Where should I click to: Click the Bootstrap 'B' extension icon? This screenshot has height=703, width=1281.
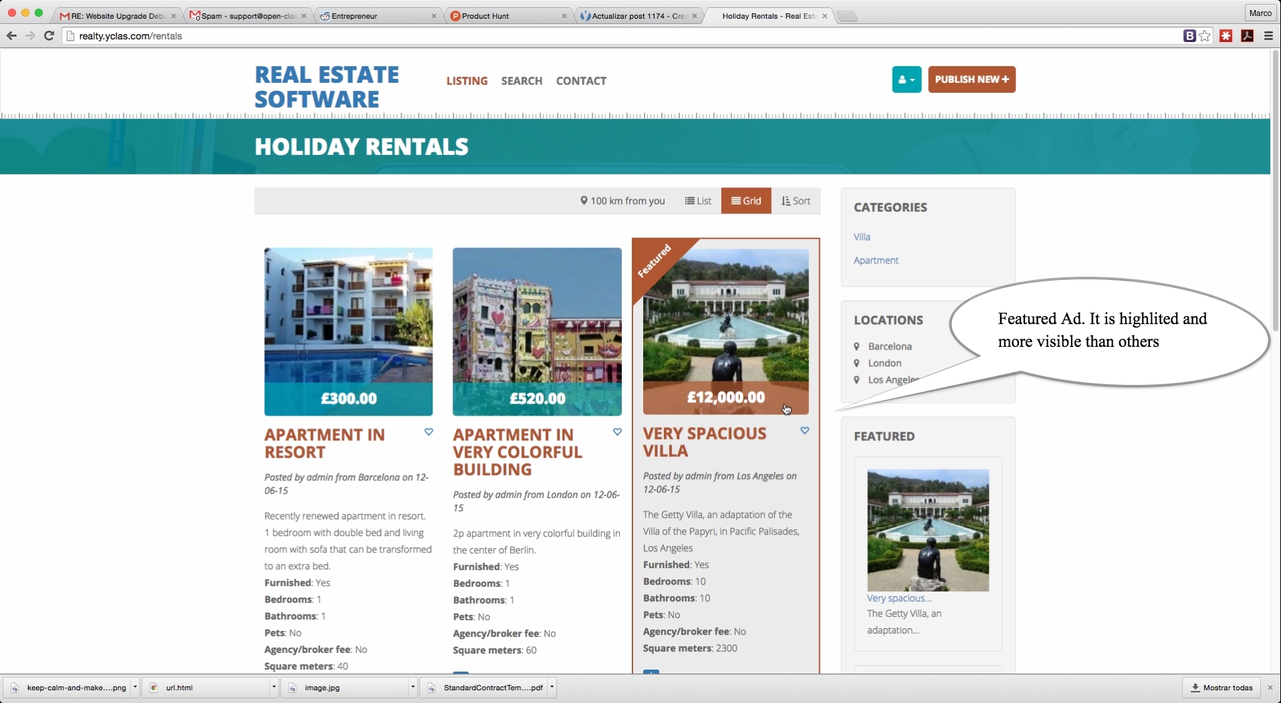coord(1189,36)
